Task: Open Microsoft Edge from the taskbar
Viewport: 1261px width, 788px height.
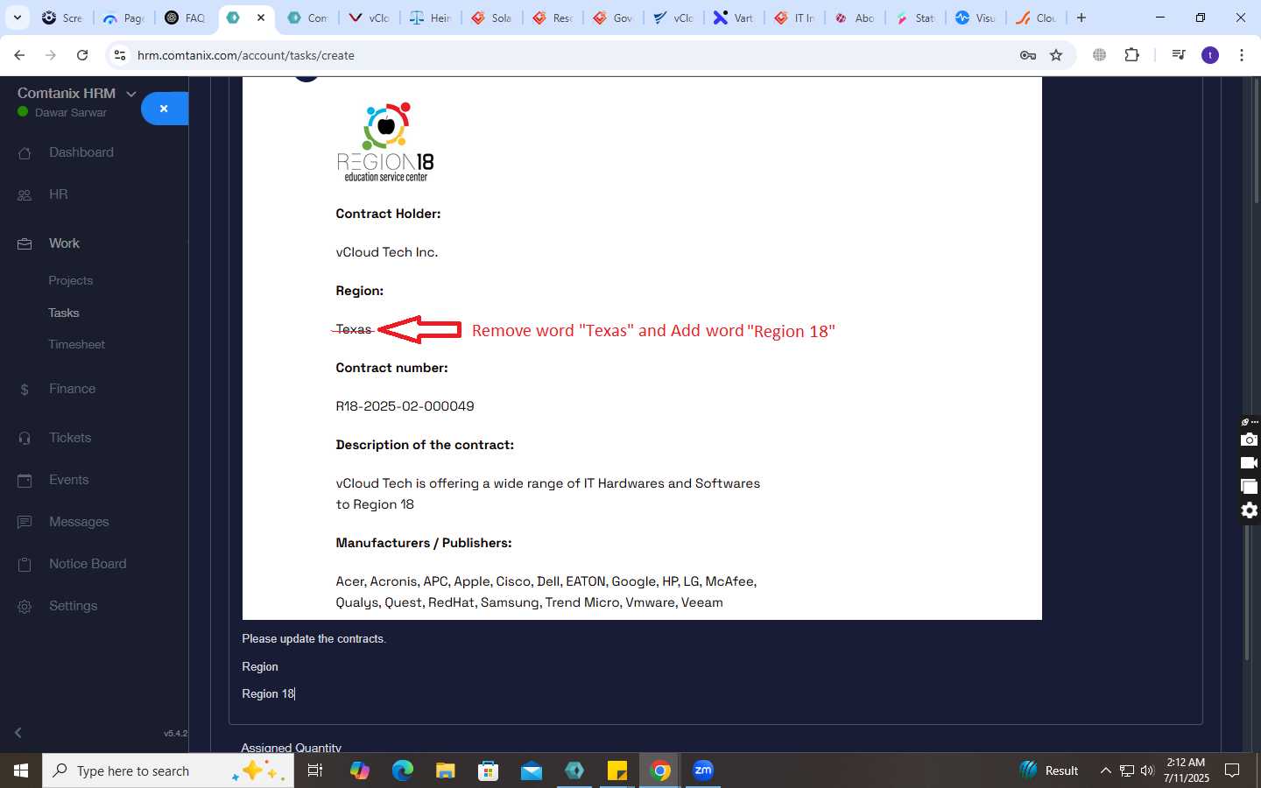Action: pos(403,770)
